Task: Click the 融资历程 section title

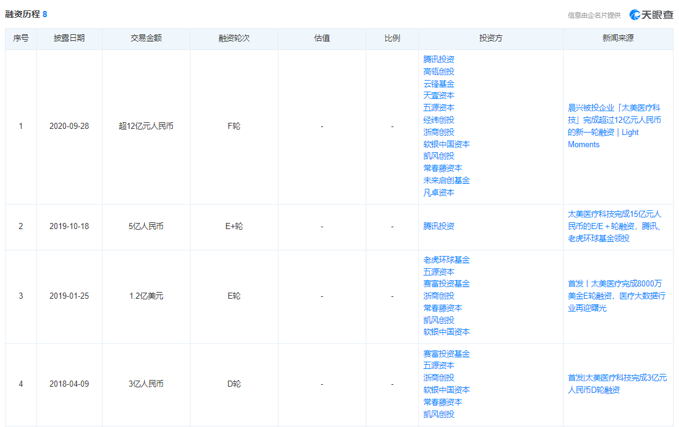Action: point(23,14)
